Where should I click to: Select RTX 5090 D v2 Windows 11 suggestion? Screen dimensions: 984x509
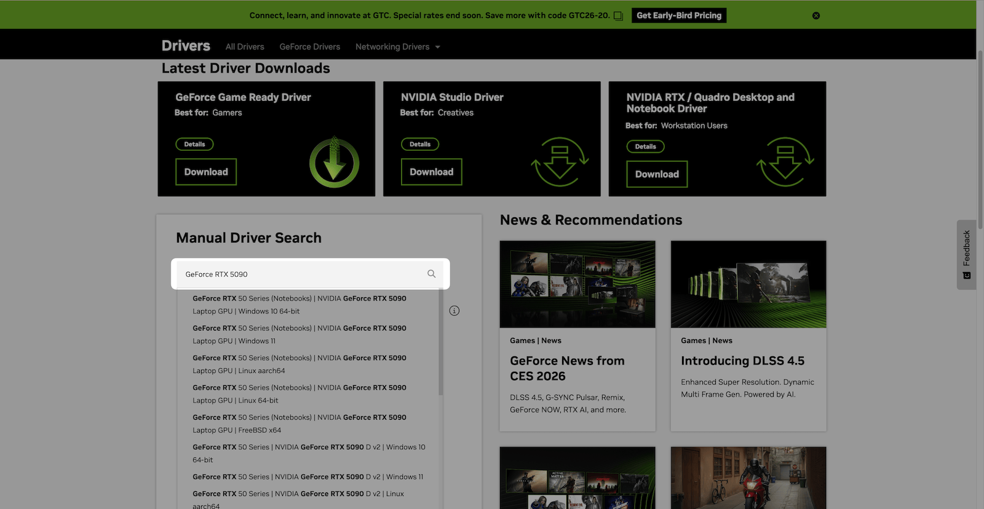pos(307,477)
